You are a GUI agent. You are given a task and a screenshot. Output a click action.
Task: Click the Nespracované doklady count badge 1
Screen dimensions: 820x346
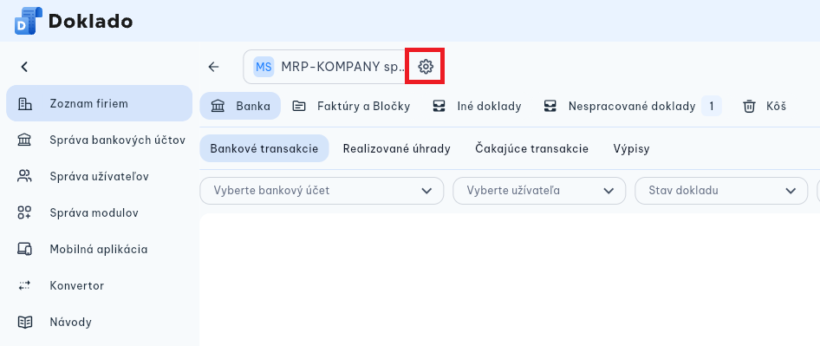pos(712,107)
